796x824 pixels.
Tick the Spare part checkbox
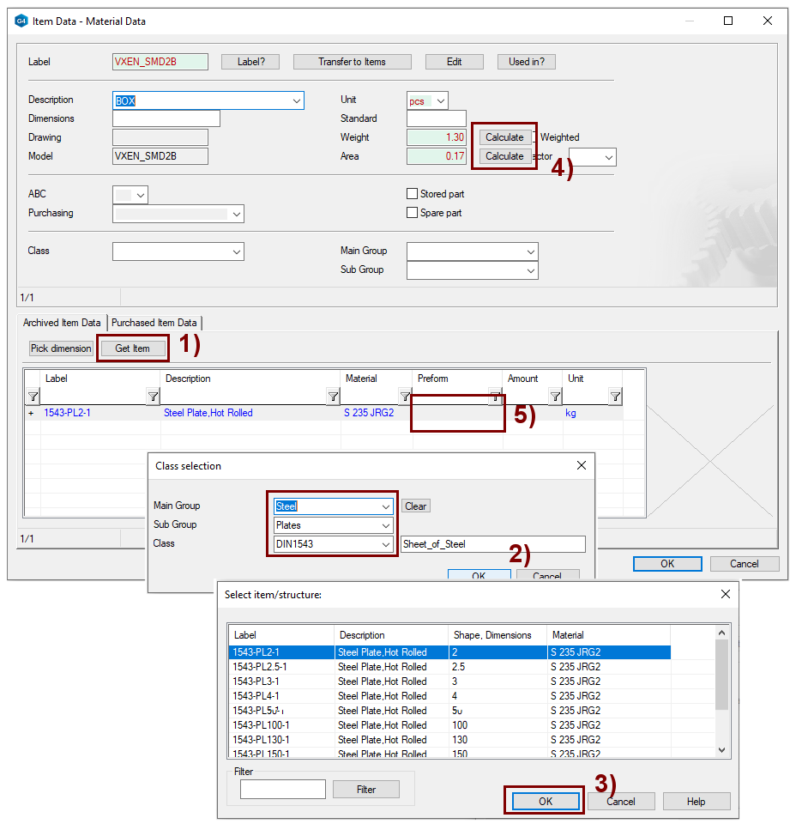point(413,213)
